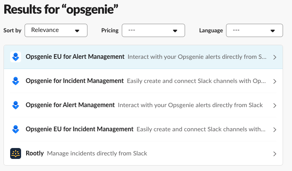Open the Pricing filter dropdown
The width and height of the screenshot is (292, 171).
153,30
